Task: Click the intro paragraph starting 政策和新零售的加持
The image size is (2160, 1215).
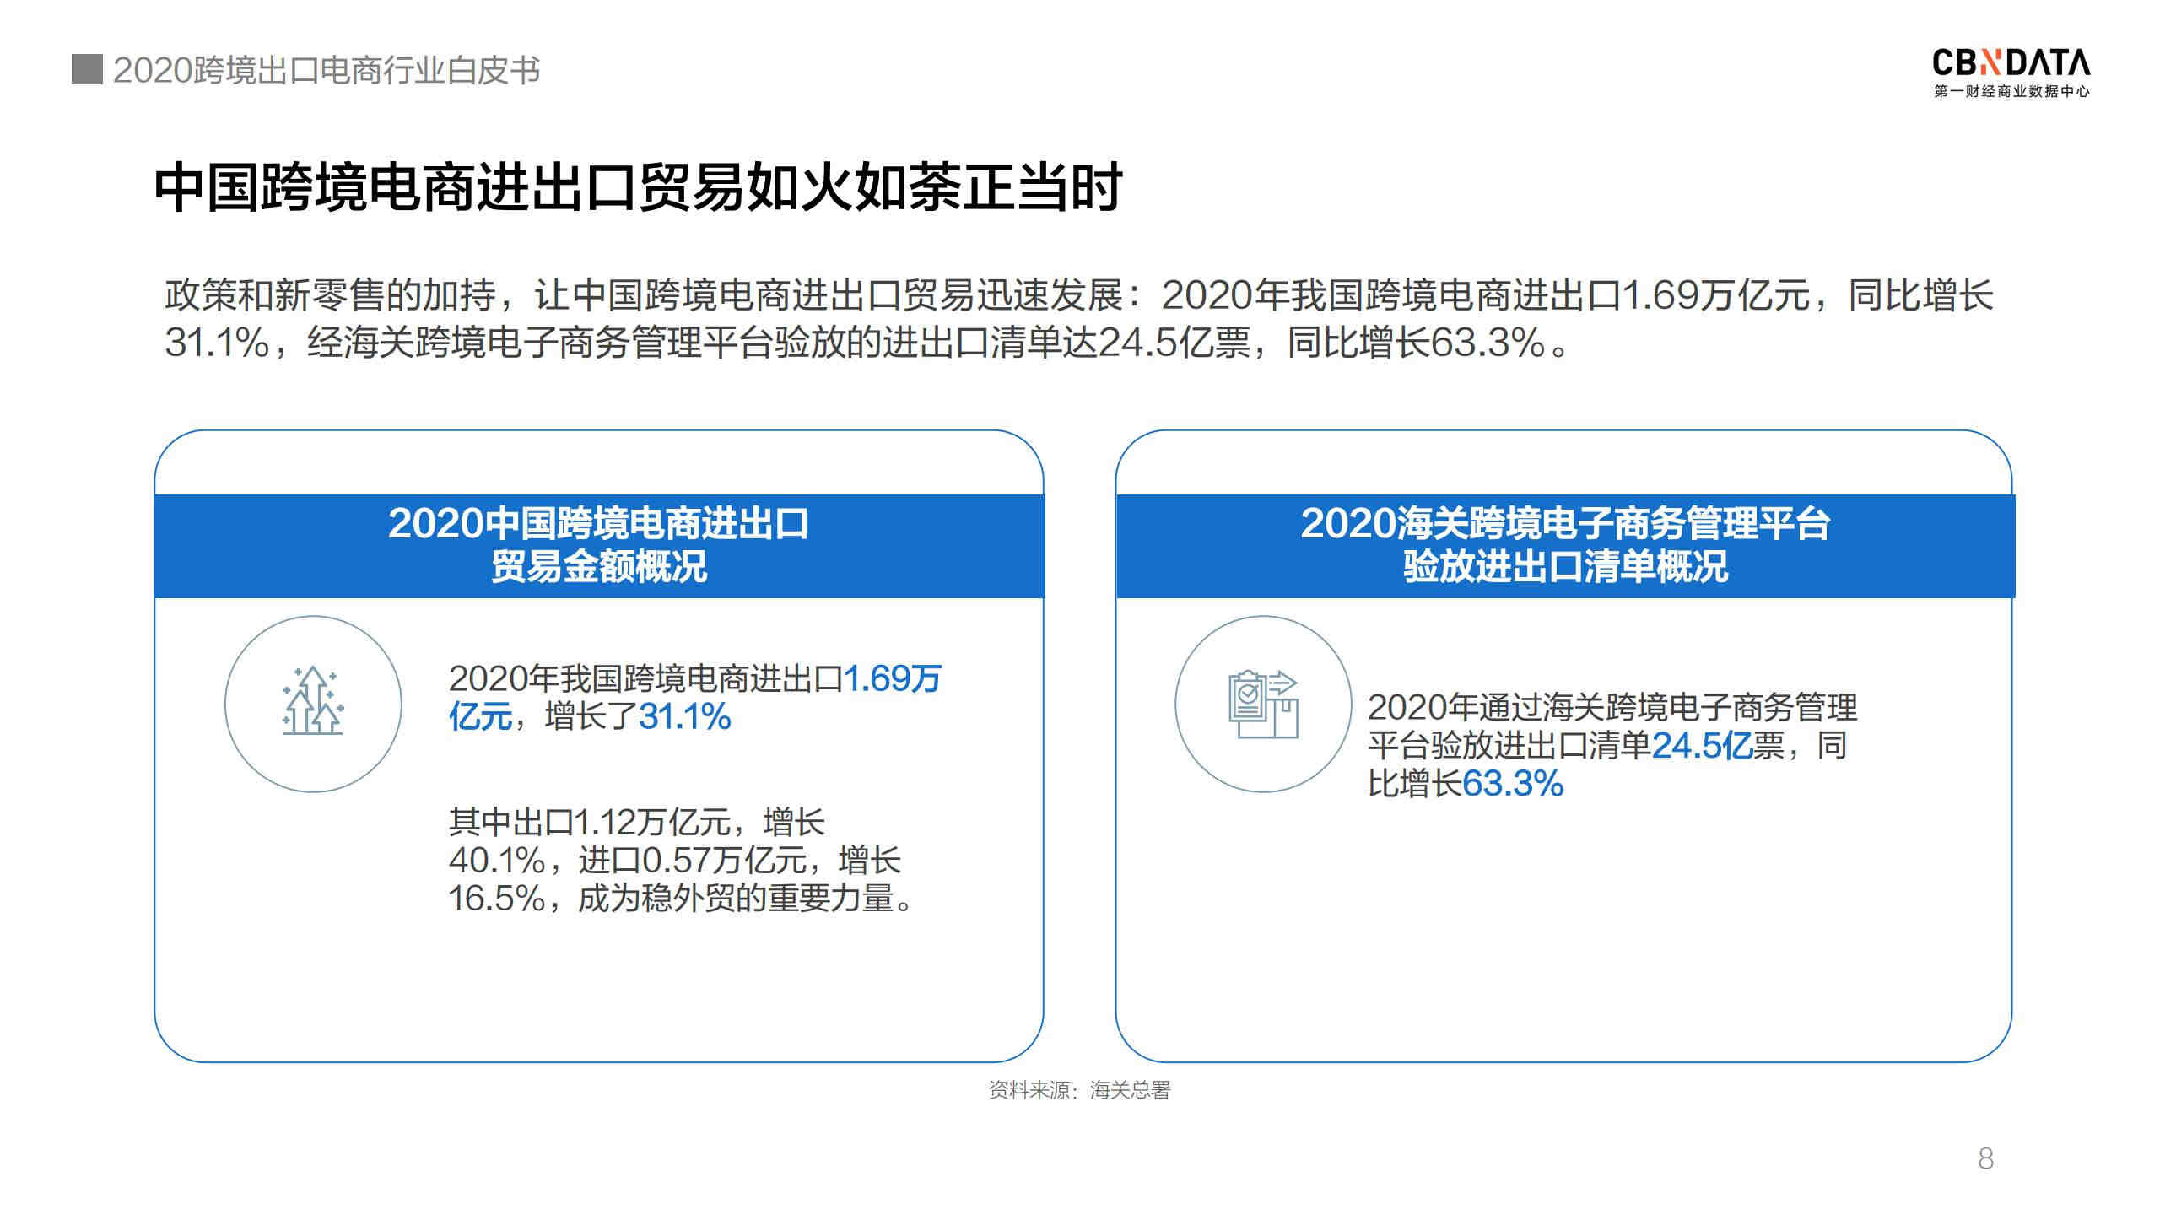Action: (1078, 319)
